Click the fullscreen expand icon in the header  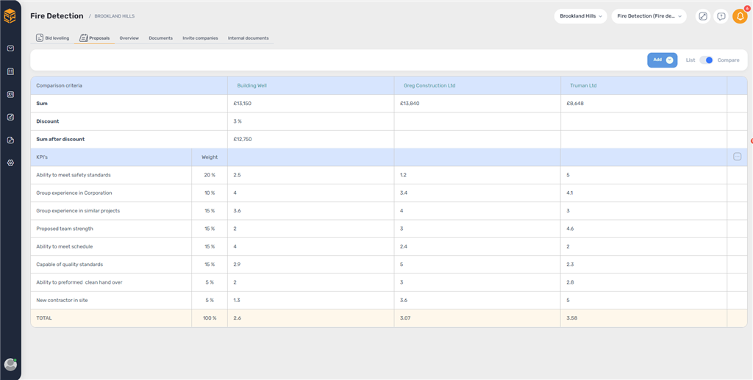[703, 16]
